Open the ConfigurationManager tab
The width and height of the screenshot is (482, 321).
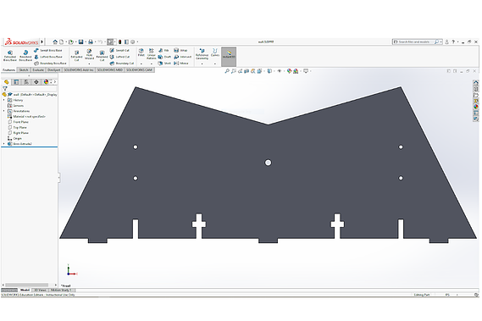pyautogui.click(x=26, y=82)
